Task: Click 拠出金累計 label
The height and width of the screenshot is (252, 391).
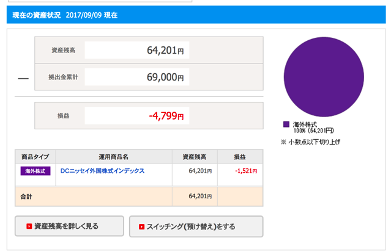Action: tap(64, 77)
